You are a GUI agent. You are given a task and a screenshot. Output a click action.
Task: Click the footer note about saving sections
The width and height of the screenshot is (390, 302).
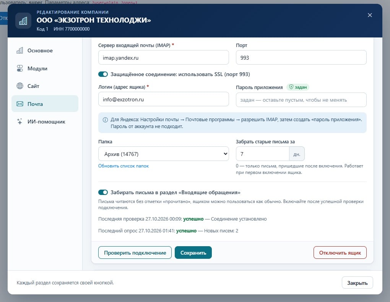click(65, 283)
